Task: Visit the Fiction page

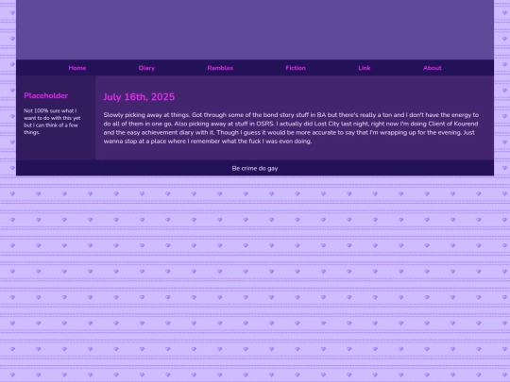Action: coord(296,68)
